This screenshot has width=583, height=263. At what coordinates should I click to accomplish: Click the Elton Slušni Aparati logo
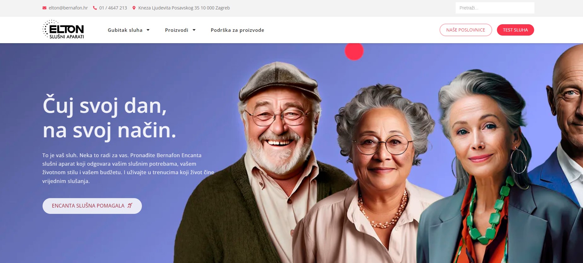click(x=63, y=30)
